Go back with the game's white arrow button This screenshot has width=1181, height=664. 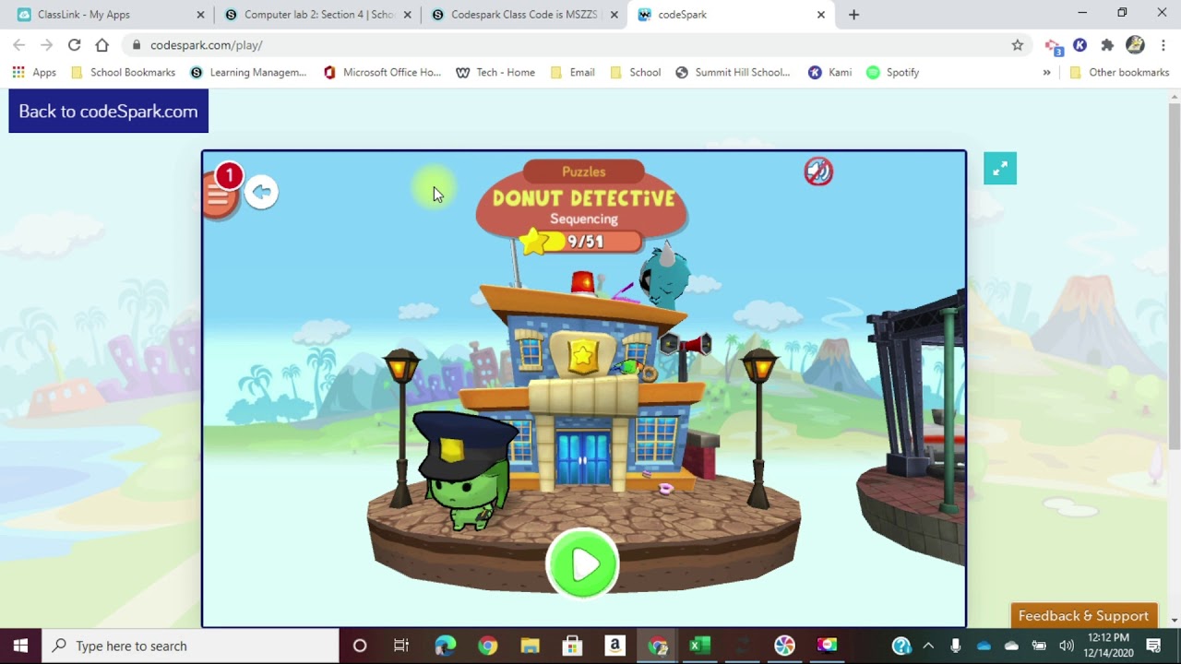(x=262, y=192)
